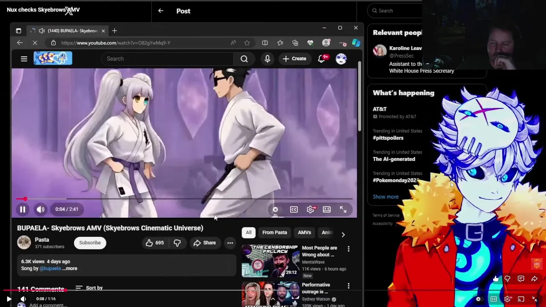Play the outer Nux video
Screen dimensions: 546x307
tap(9, 299)
